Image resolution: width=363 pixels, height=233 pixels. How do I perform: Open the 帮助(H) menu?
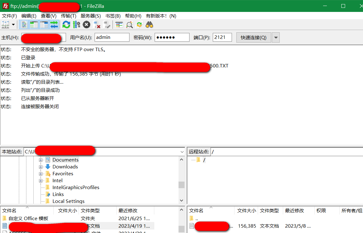click(133, 16)
